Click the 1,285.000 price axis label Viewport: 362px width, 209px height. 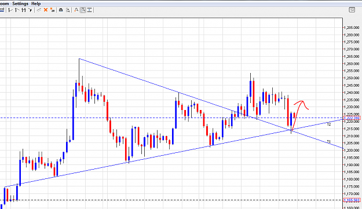click(352, 28)
